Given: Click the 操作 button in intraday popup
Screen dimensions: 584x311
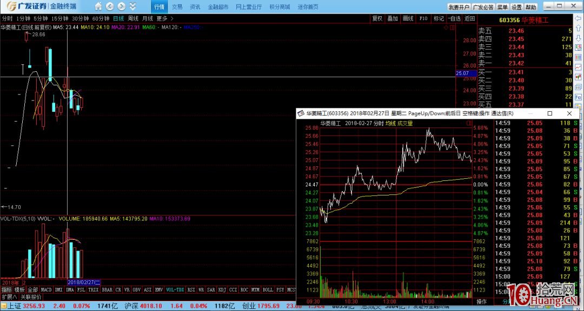Looking at the screenshot, I should [482, 301].
